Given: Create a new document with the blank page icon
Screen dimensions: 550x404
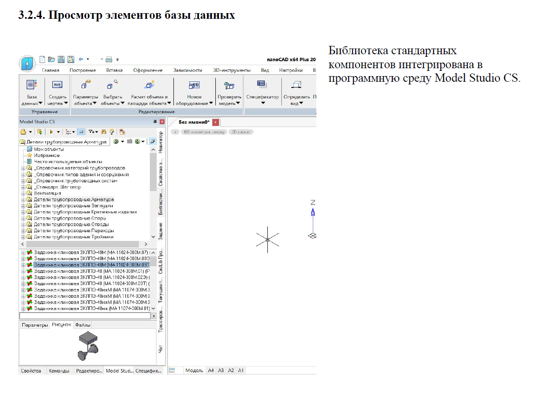Looking at the screenshot, I should (x=42, y=59).
